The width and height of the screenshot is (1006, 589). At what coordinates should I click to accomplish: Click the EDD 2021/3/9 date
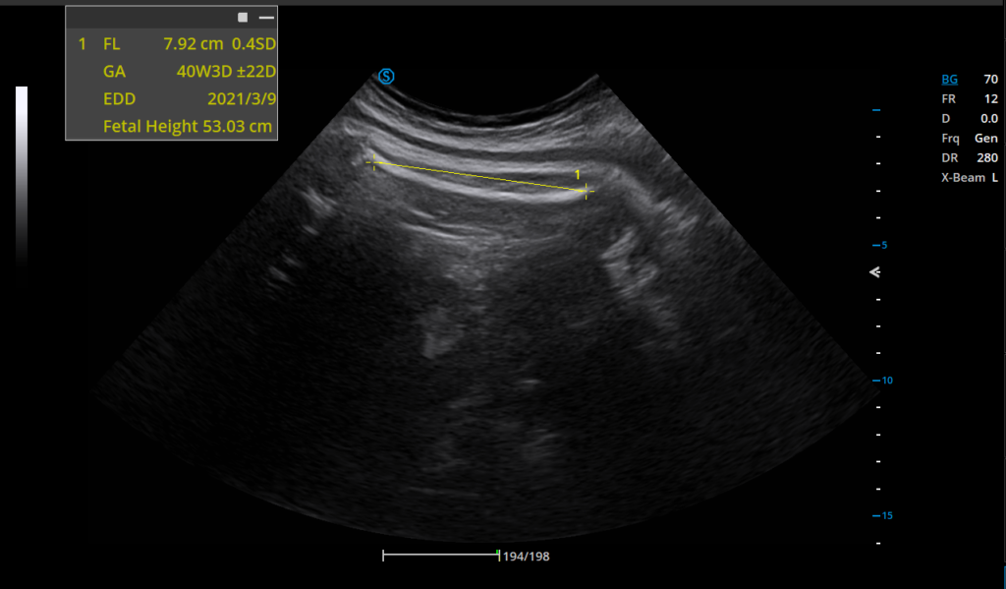click(242, 99)
